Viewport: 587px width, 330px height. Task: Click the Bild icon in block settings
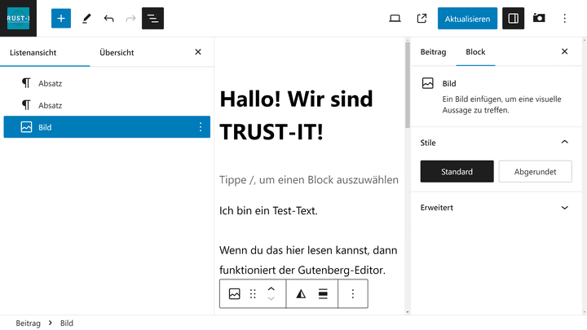click(427, 83)
